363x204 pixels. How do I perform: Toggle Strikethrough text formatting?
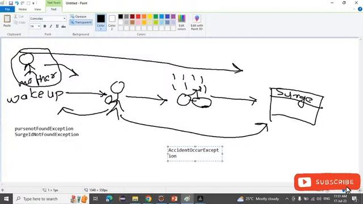[64, 27]
